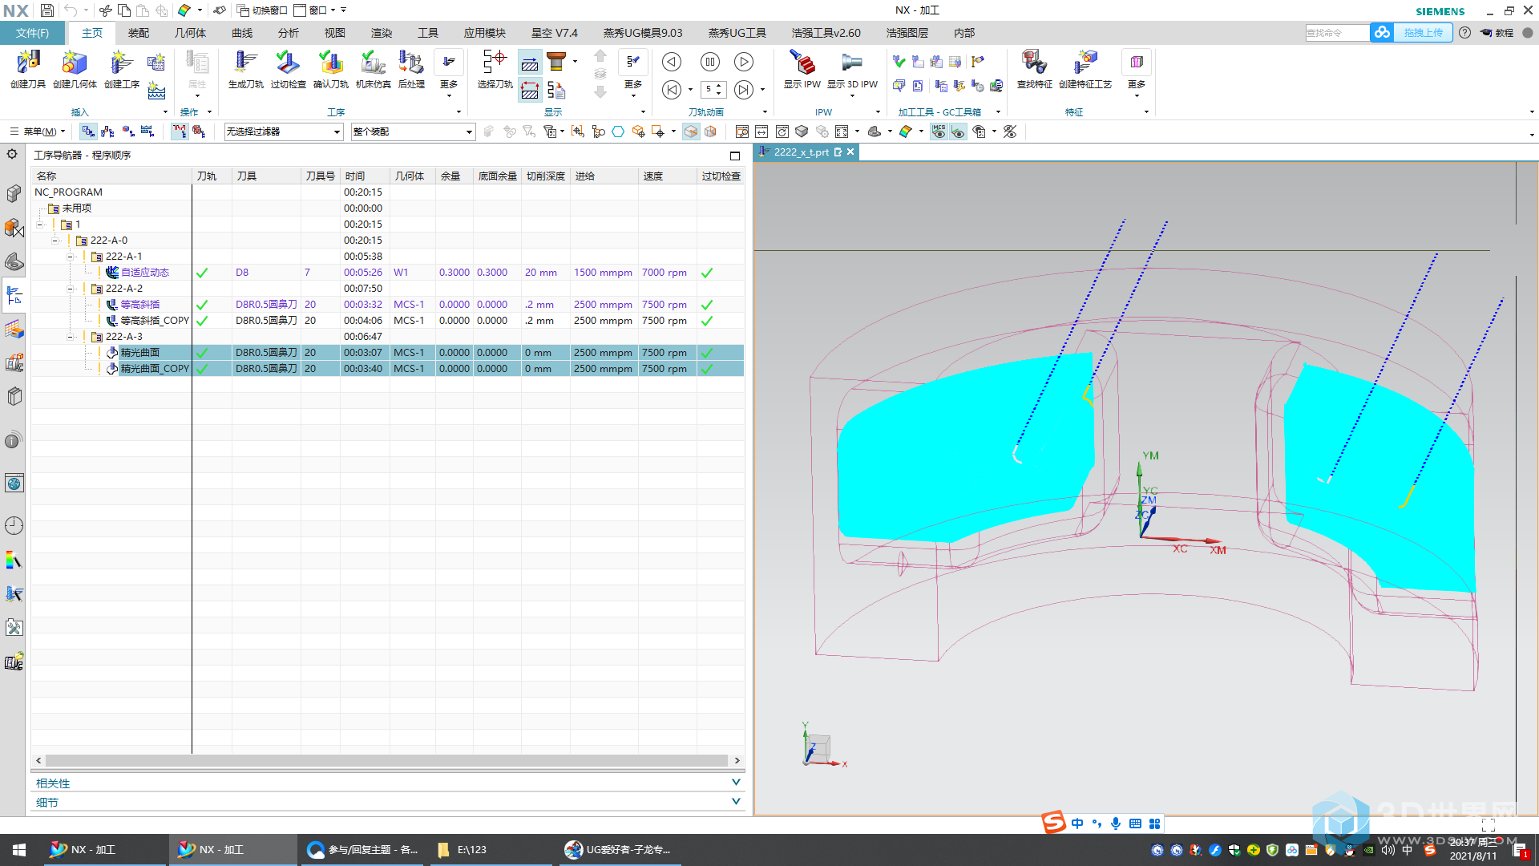
Task: Pause the tool path animation
Action: [709, 62]
